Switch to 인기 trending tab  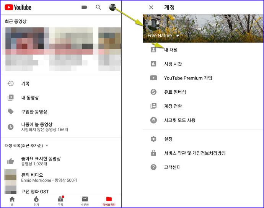(36, 201)
